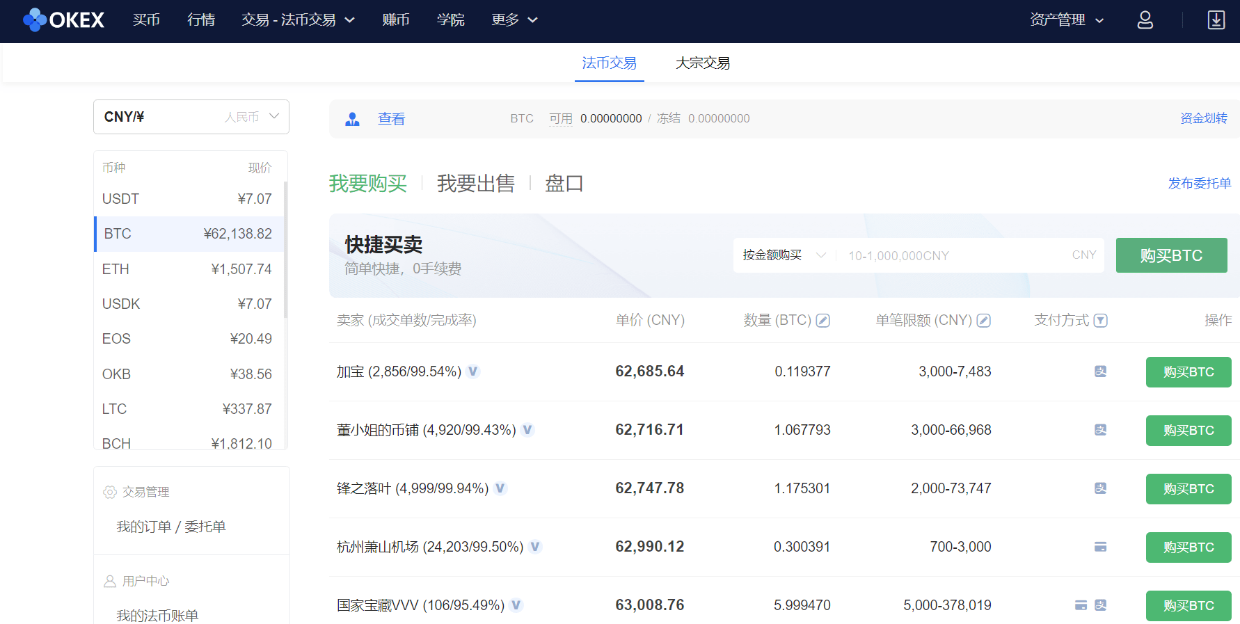The height and width of the screenshot is (624, 1240).
Task: Click verified V badge for 国家宝藏VVV
Action: click(x=516, y=605)
